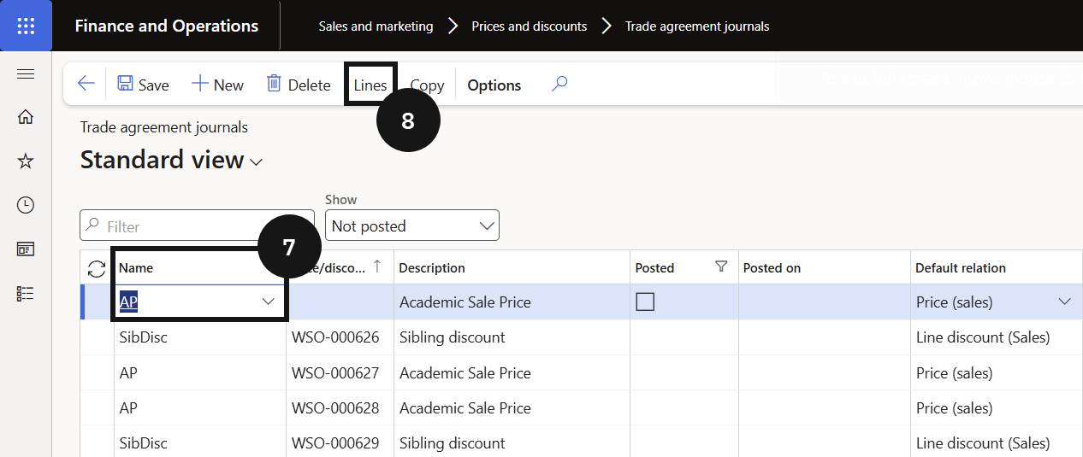The image size is (1083, 457).
Task: Click the Posted on column header
Action: pyautogui.click(x=772, y=267)
